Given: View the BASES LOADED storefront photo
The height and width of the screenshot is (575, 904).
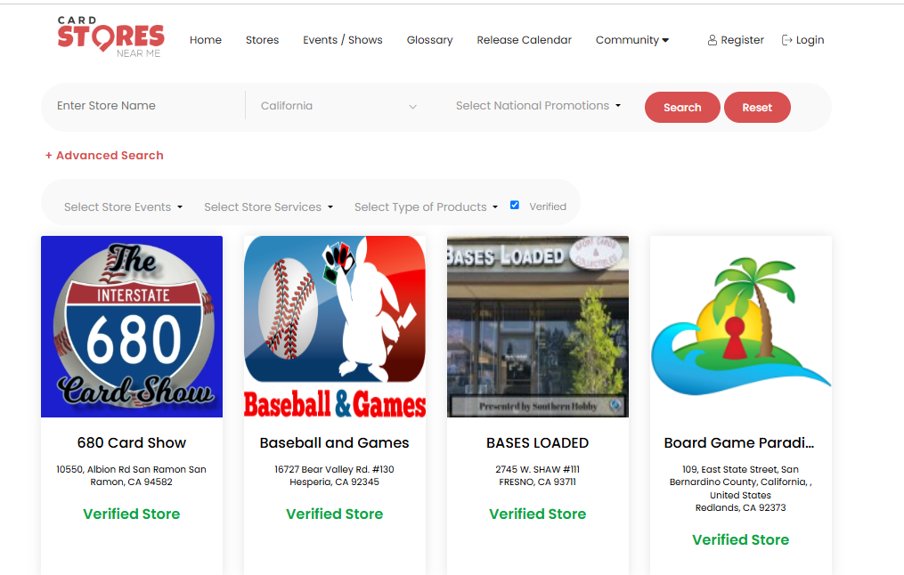Looking at the screenshot, I should tap(537, 326).
